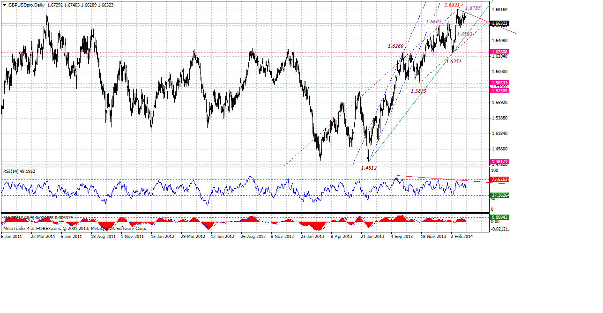This screenshot has width=603, height=313.
Task: Click the 18 Nov 2013 date label
Action: pyautogui.click(x=433, y=237)
